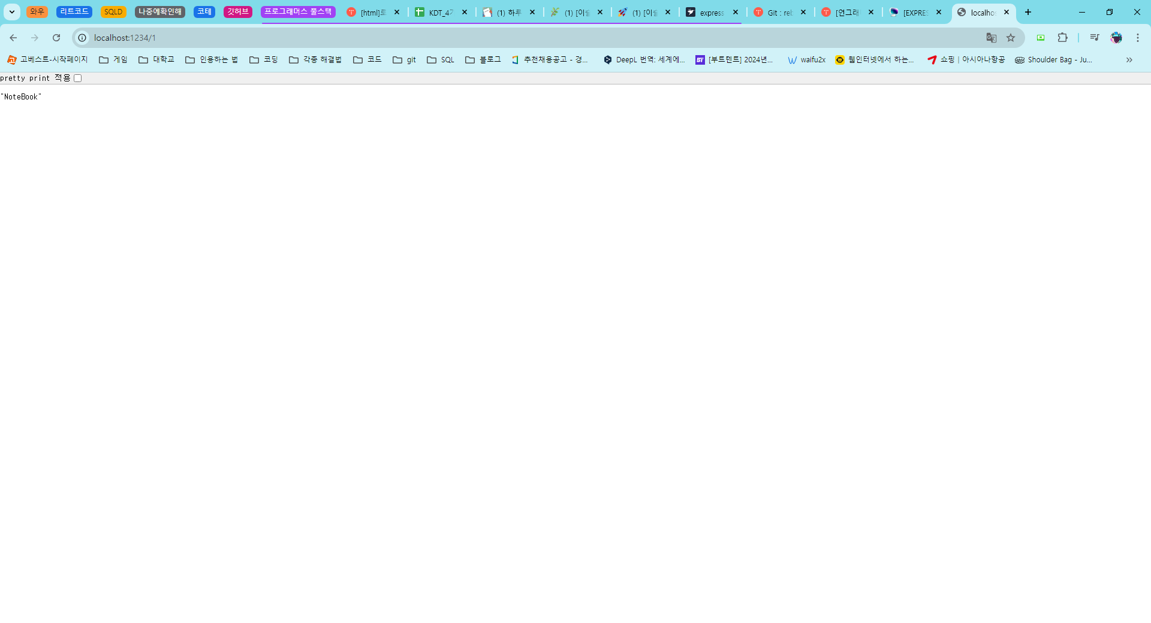
Task: Open the 게임 bookmark folder
Action: 113,60
